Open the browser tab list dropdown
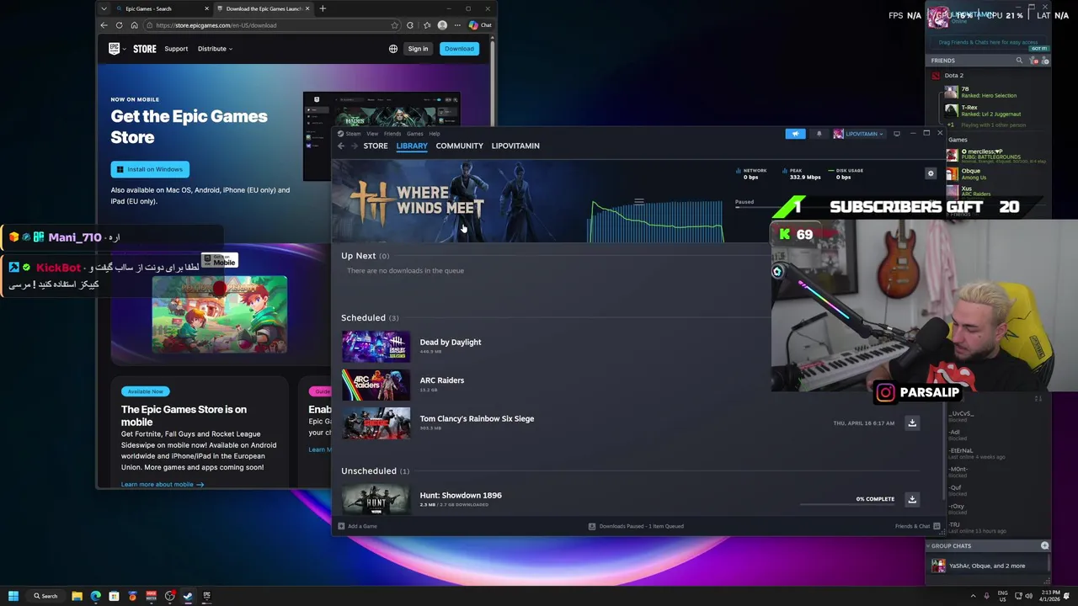 104,8
